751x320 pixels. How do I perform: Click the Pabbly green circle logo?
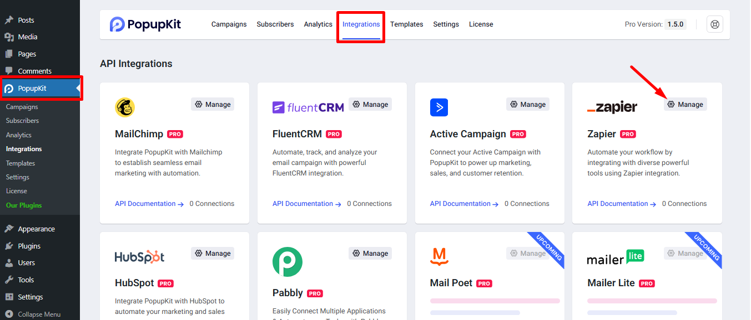(x=288, y=262)
